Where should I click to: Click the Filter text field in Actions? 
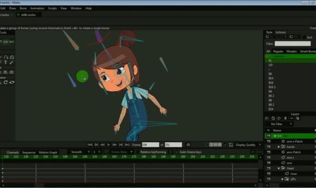pyautogui.click(x=292, y=44)
